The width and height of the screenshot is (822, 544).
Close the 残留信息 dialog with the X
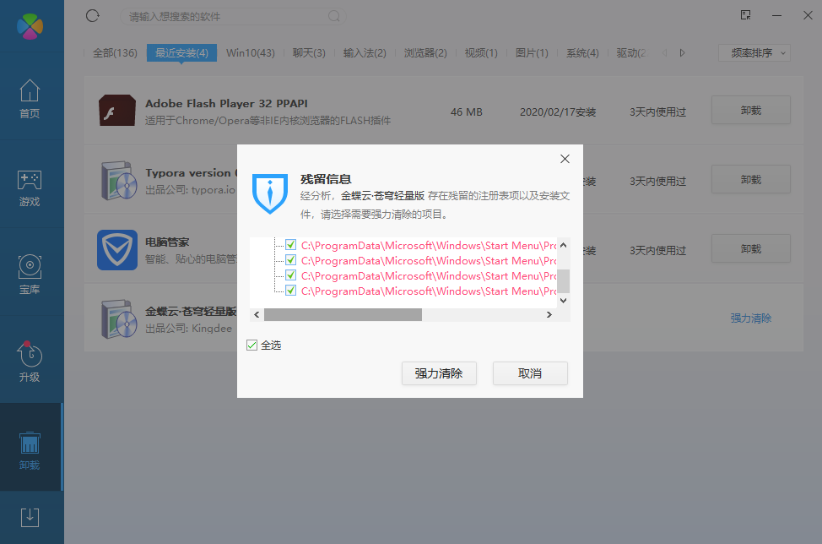[x=565, y=159]
